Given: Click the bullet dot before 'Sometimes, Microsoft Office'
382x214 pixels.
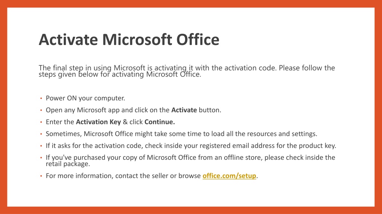Looking at the screenshot, I should click(41, 134).
